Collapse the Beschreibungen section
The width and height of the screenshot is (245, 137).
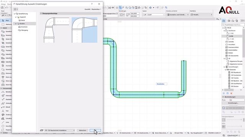pyautogui.click(x=223, y=97)
